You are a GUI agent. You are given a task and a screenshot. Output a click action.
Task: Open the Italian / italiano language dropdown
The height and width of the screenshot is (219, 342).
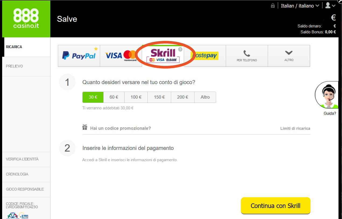pos(300,6)
